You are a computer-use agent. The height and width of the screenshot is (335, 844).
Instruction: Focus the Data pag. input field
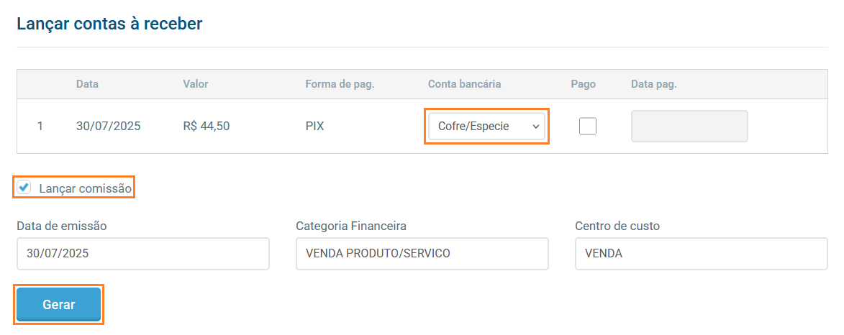coord(689,126)
